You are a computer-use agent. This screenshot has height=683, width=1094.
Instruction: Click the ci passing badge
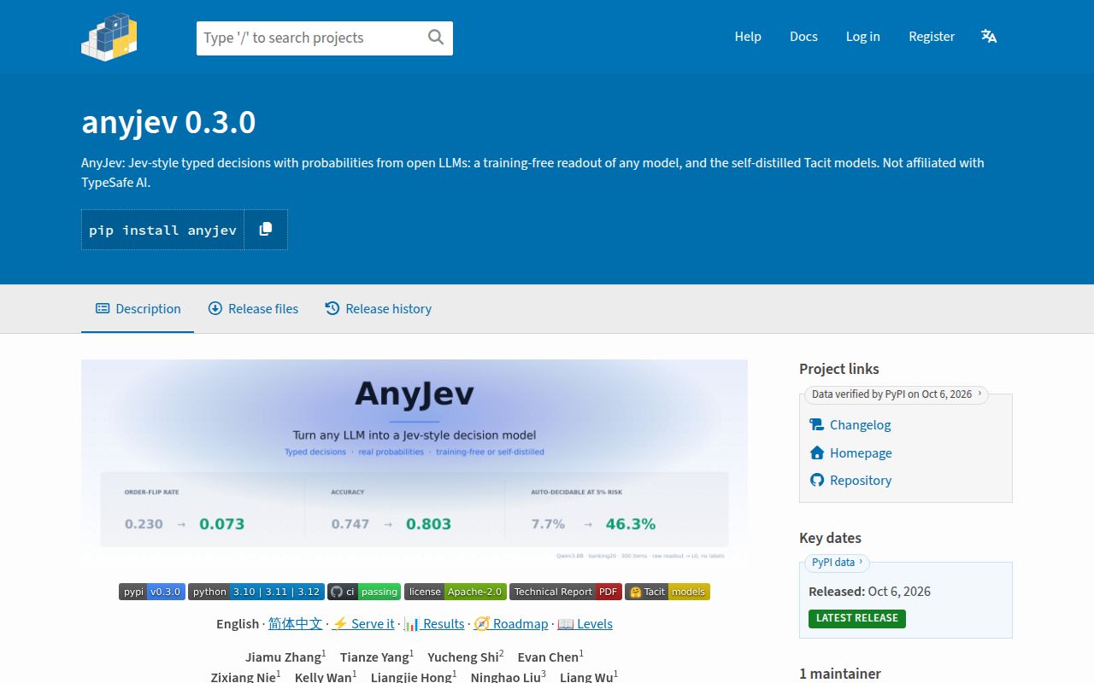tap(364, 592)
